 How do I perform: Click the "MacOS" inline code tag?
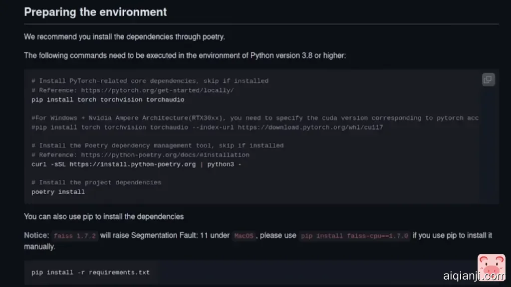(244, 236)
